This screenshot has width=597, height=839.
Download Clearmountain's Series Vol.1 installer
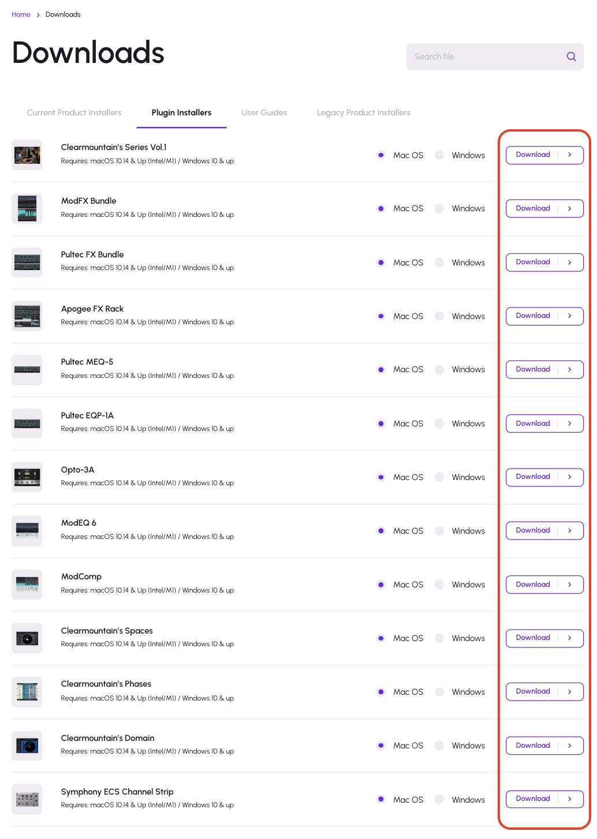tap(532, 155)
